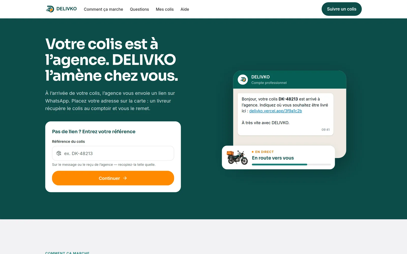The height and width of the screenshot is (254, 407).
Task: Click the arrow icon on Continuer button
Action: pos(125,178)
